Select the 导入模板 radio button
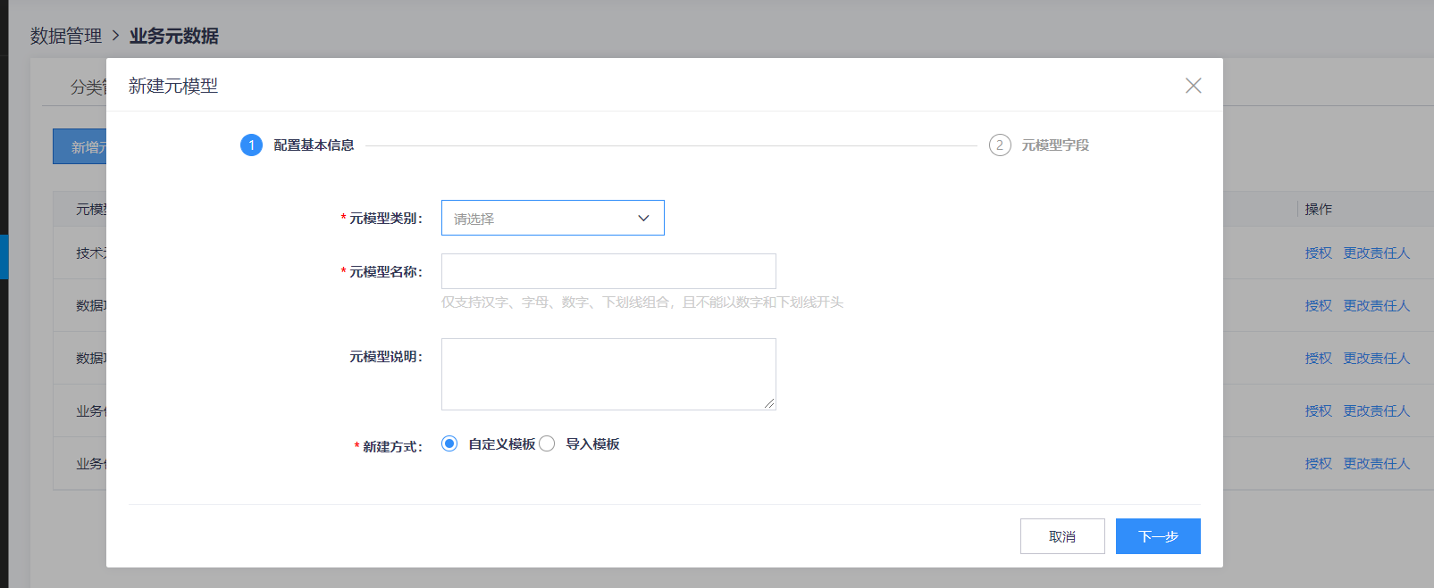This screenshot has height=588, width=1434. coord(547,443)
